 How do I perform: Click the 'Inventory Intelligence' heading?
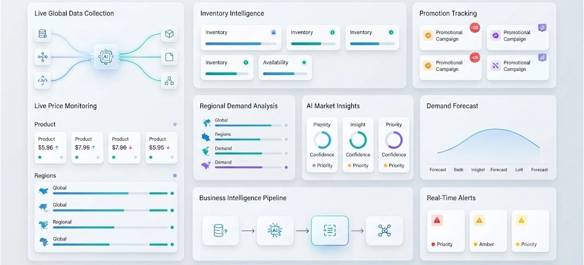232,14
